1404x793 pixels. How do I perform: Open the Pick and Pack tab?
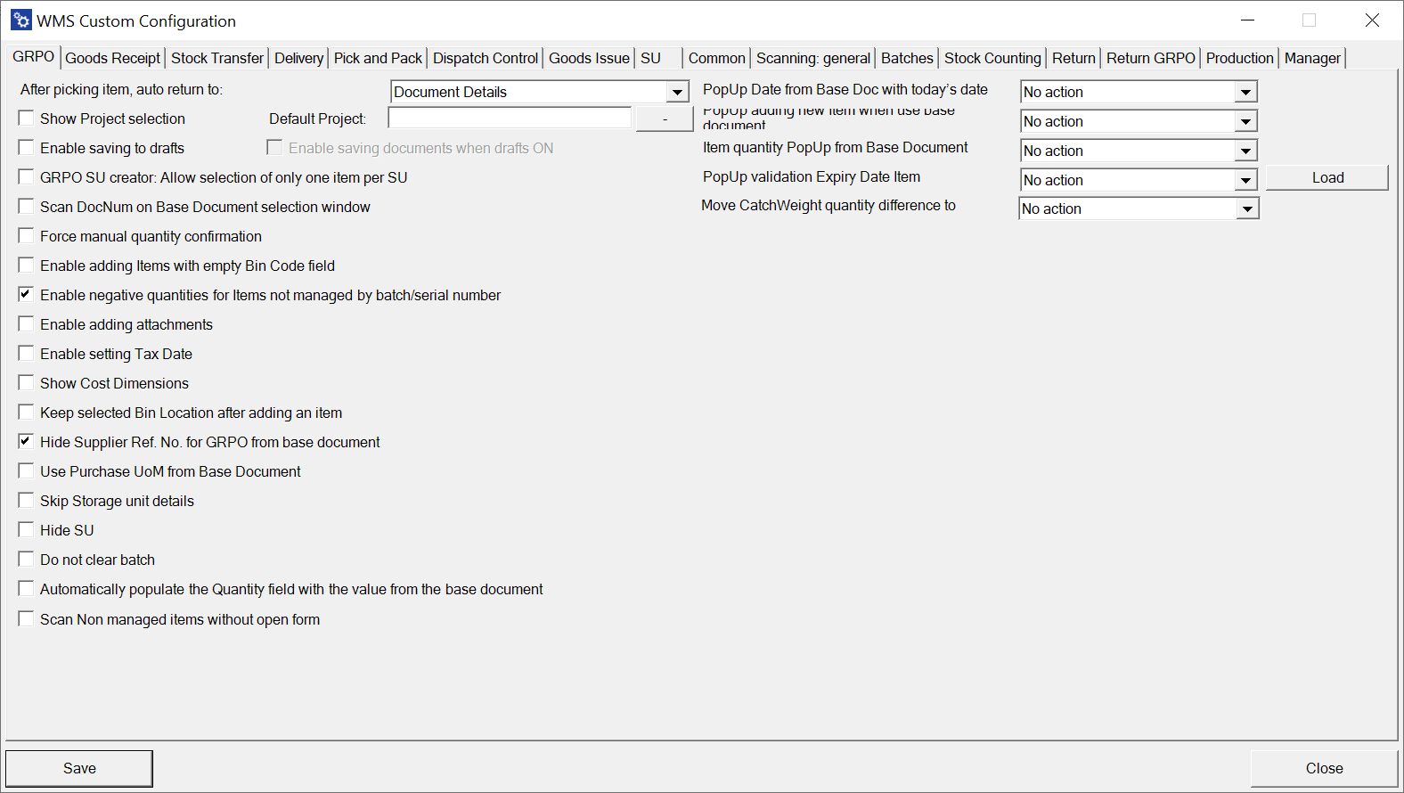coord(378,58)
